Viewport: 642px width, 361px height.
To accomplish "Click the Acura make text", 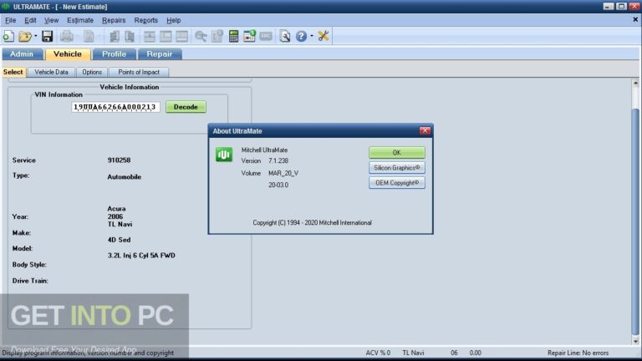I will coord(117,208).
